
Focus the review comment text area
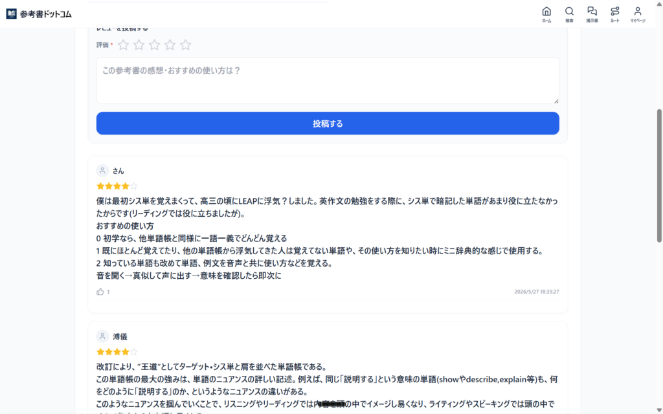point(328,81)
